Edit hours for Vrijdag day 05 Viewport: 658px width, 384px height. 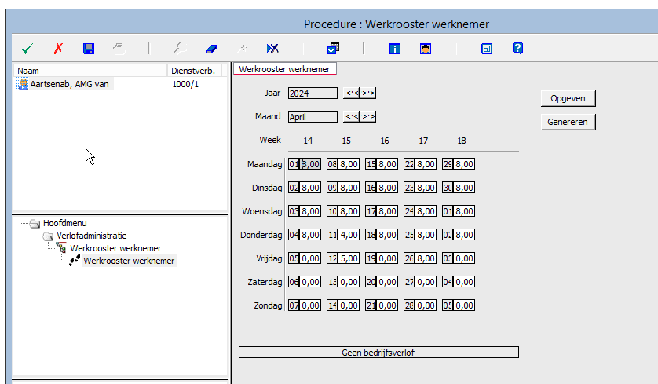pos(310,258)
